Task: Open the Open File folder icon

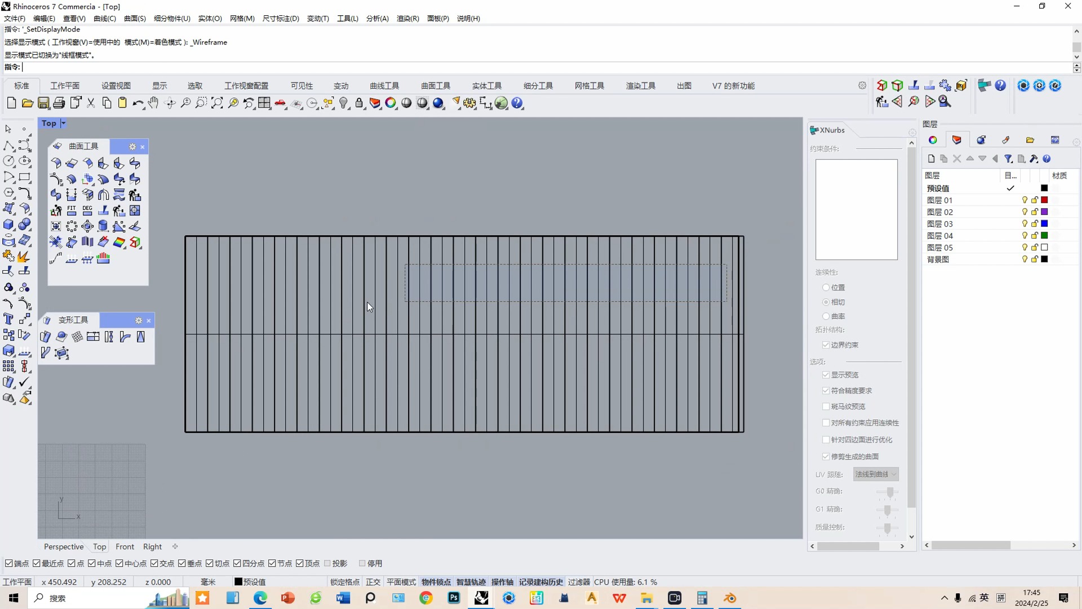Action: click(27, 103)
